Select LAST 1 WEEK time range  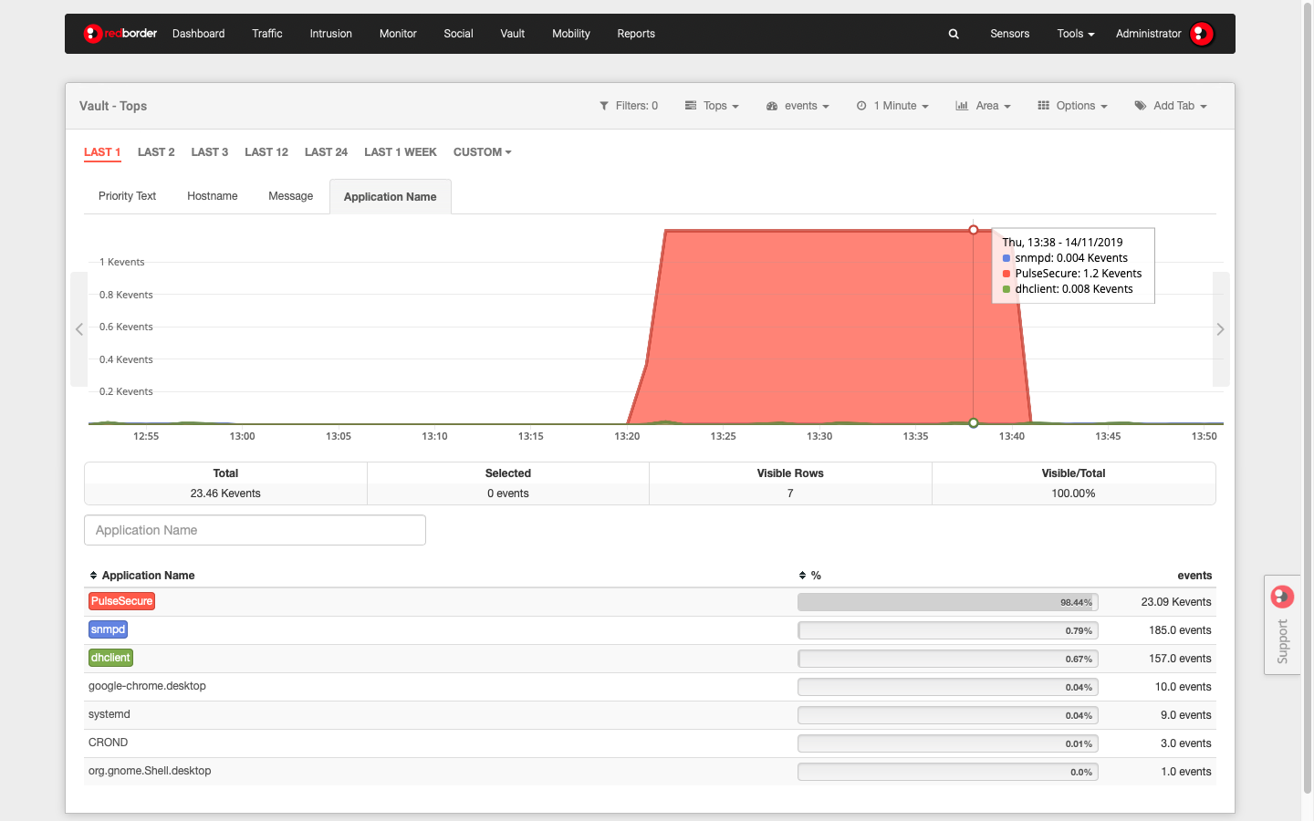(401, 152)
